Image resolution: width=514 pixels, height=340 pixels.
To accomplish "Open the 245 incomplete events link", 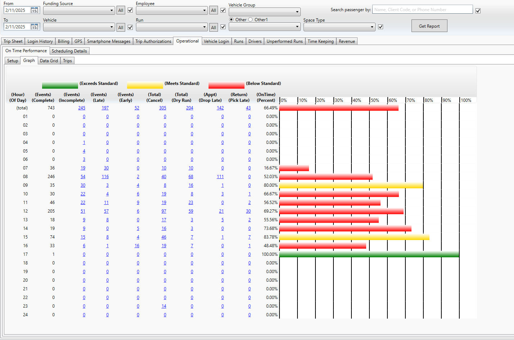I will pyautogui.click(x=82, y=108).
